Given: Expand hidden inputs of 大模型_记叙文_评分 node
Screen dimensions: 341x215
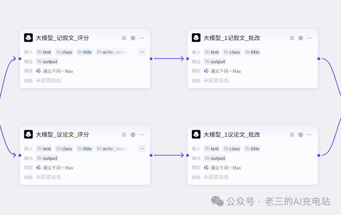Looking at the screenshot, I should pos(142,52).
